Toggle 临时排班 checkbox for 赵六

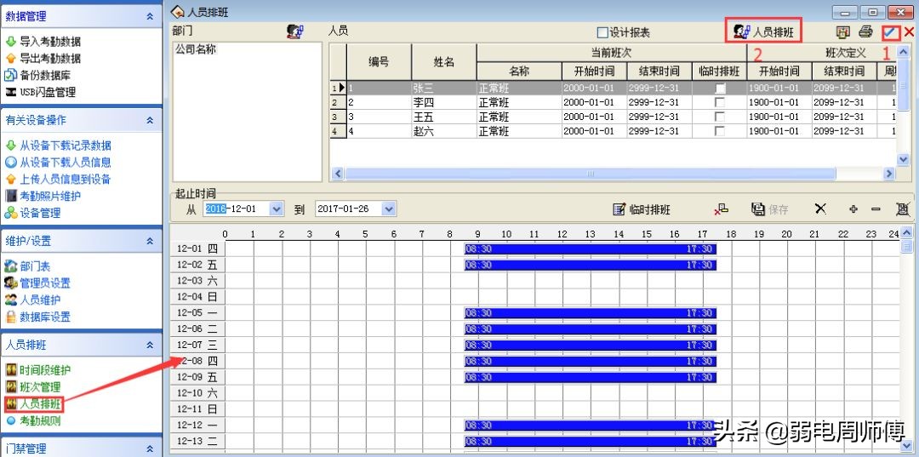[720, 131]
